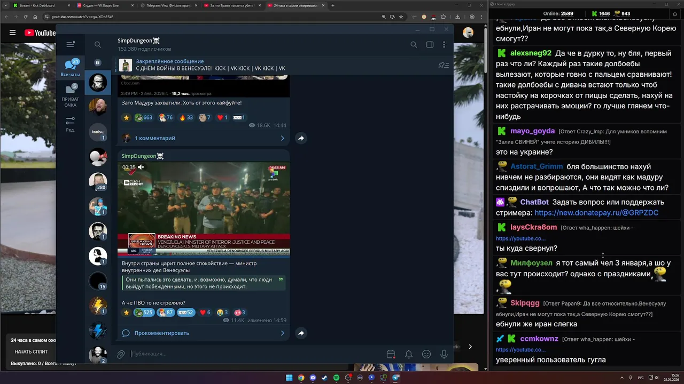Click the frog reaction with 525
The height and width of the screenshot is (384, 684).
point(144,313)
